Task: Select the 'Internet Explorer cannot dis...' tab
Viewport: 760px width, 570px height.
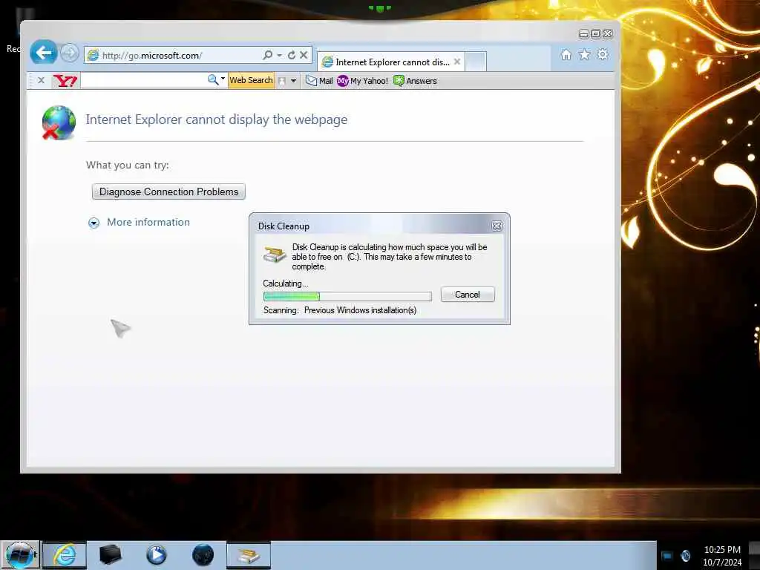Action: point(390,62)
